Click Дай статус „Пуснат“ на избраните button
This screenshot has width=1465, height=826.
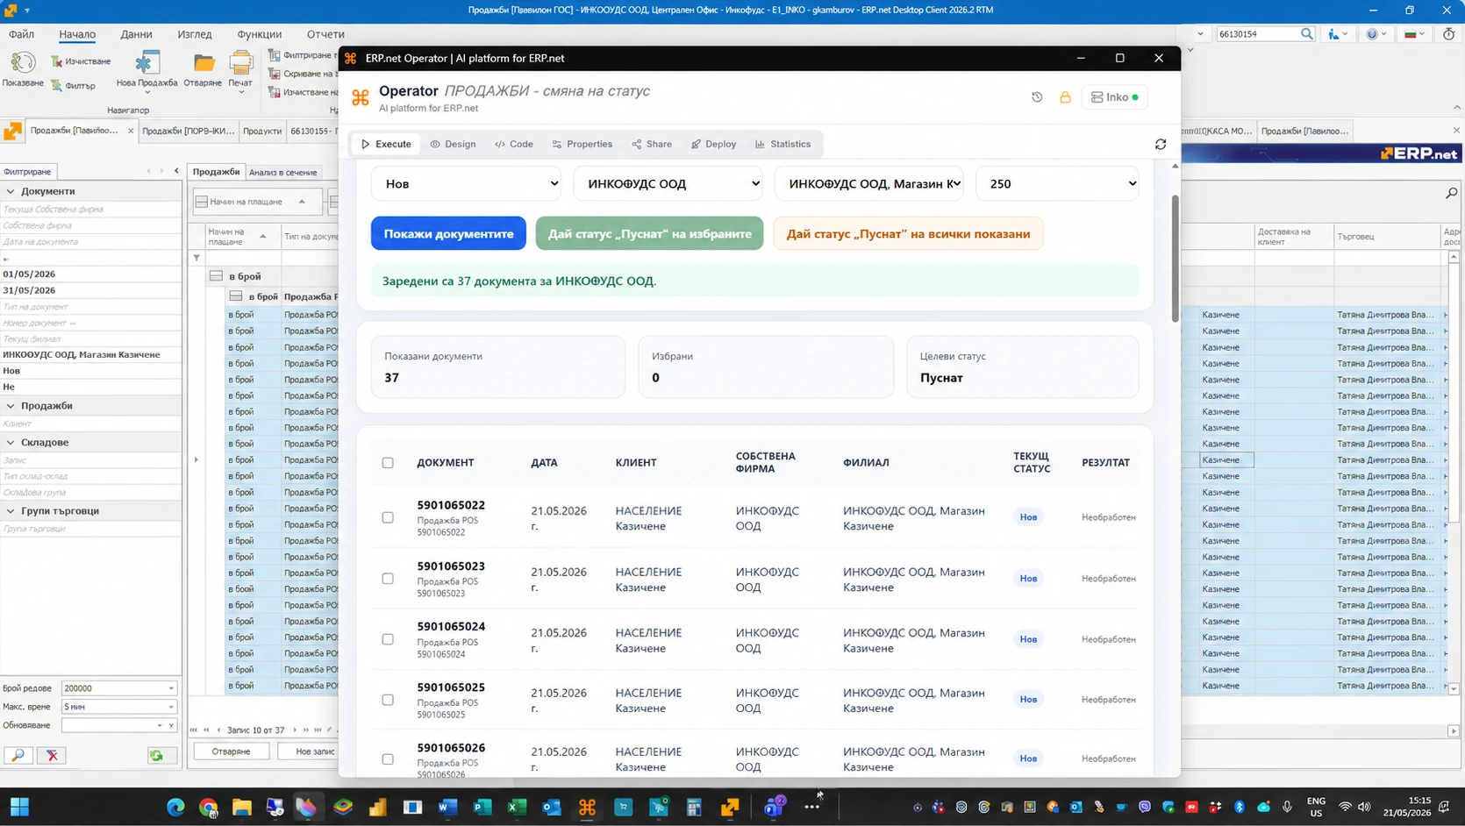[x=649, y=234]
